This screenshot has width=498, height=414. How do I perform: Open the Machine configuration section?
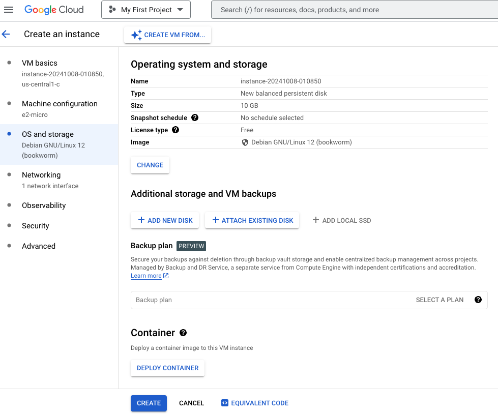(59, 109)
